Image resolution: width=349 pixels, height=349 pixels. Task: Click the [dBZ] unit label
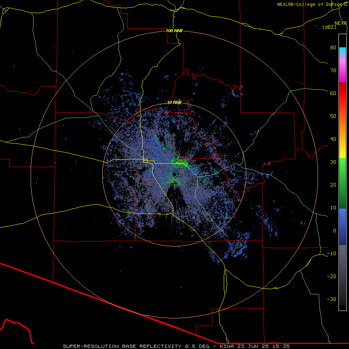click(329, 27)
